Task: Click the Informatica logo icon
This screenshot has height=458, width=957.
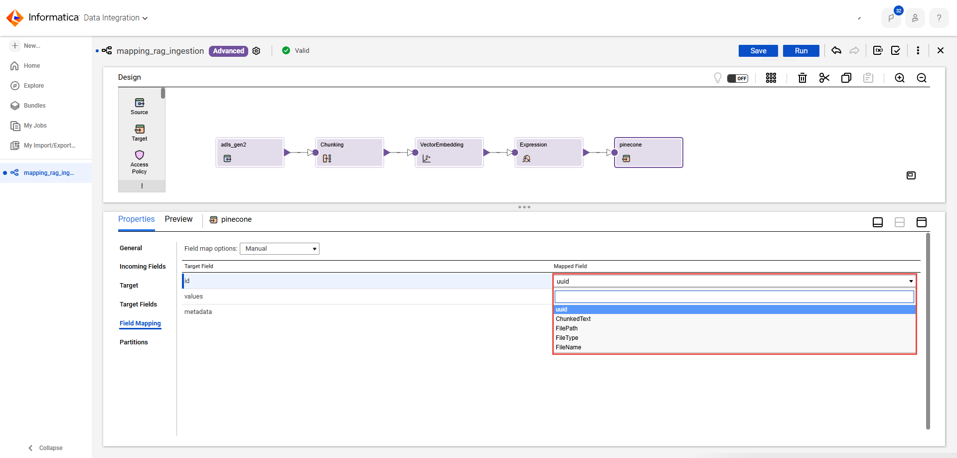Action: coord(15,17)
